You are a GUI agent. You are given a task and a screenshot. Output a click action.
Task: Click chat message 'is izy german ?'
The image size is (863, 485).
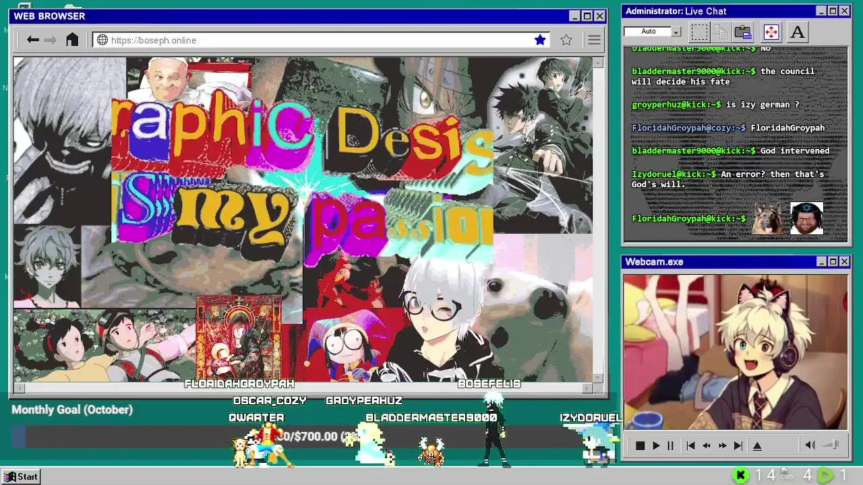[763, 105]
